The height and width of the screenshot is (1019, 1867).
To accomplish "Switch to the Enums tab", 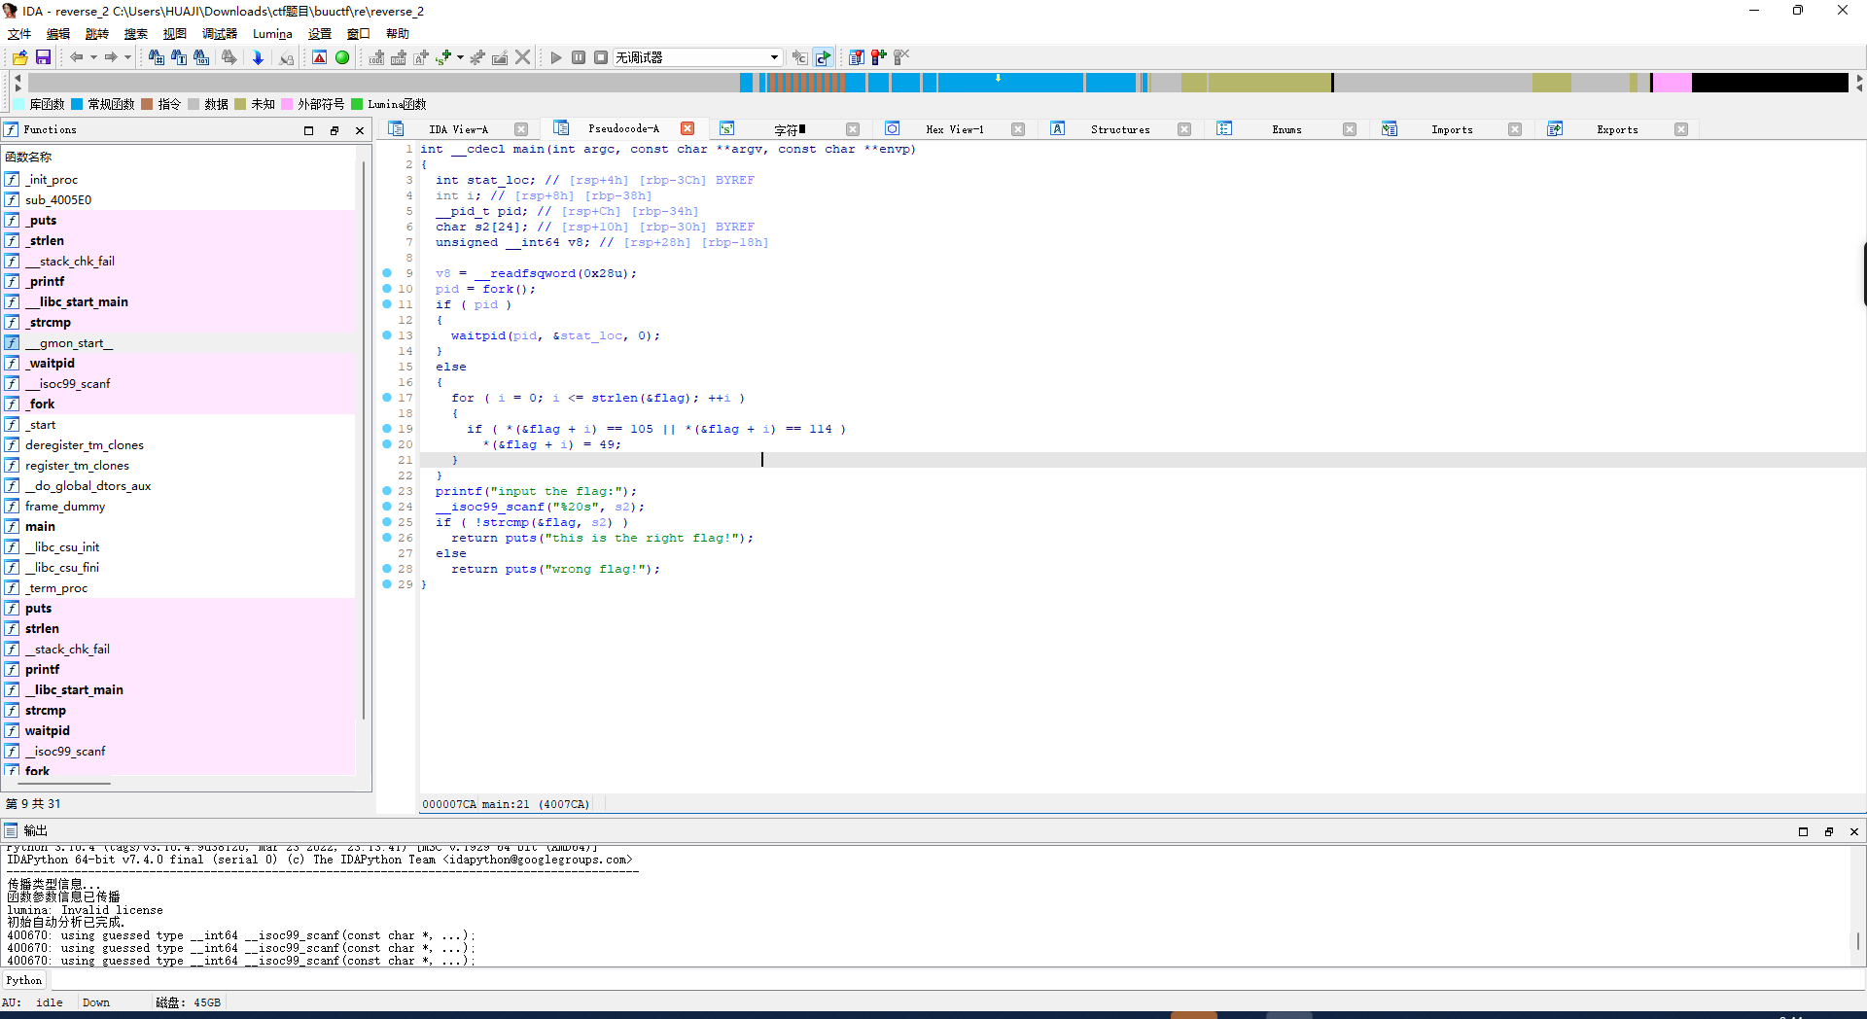I will [1286, 129].
